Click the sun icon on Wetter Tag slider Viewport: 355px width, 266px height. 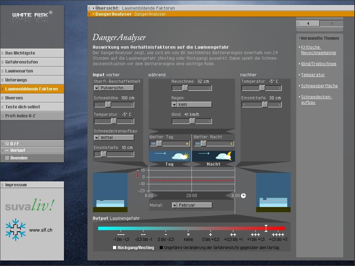point(187,144)
